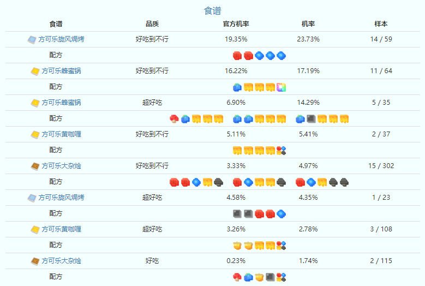Select the 14.29% rate value
This screenshot has width=425, height=286.
(x=308, y=103)
